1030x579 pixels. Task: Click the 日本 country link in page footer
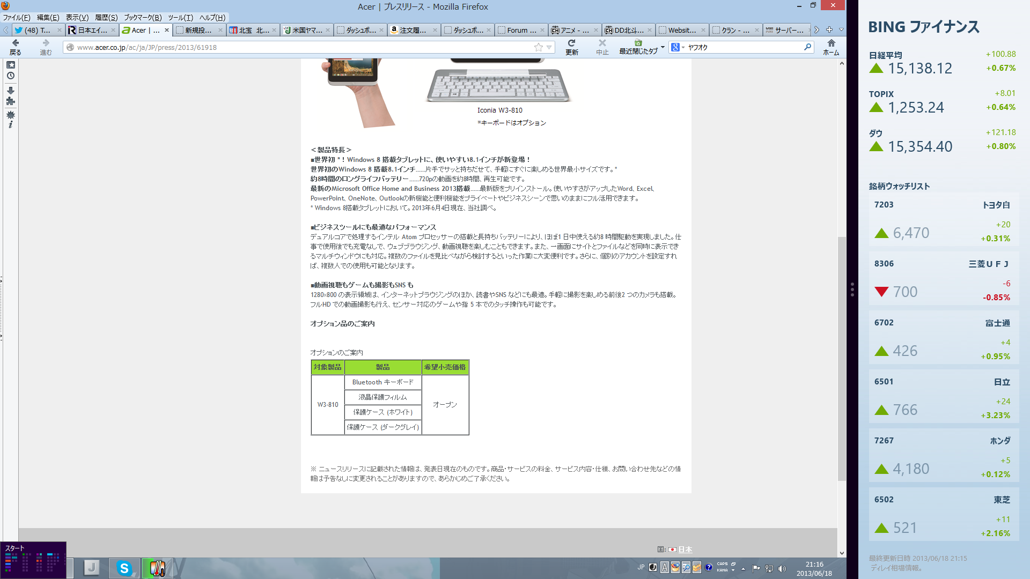(685, 550)
